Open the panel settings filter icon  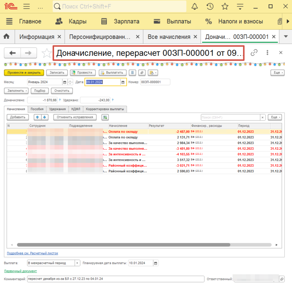(240, 7)
